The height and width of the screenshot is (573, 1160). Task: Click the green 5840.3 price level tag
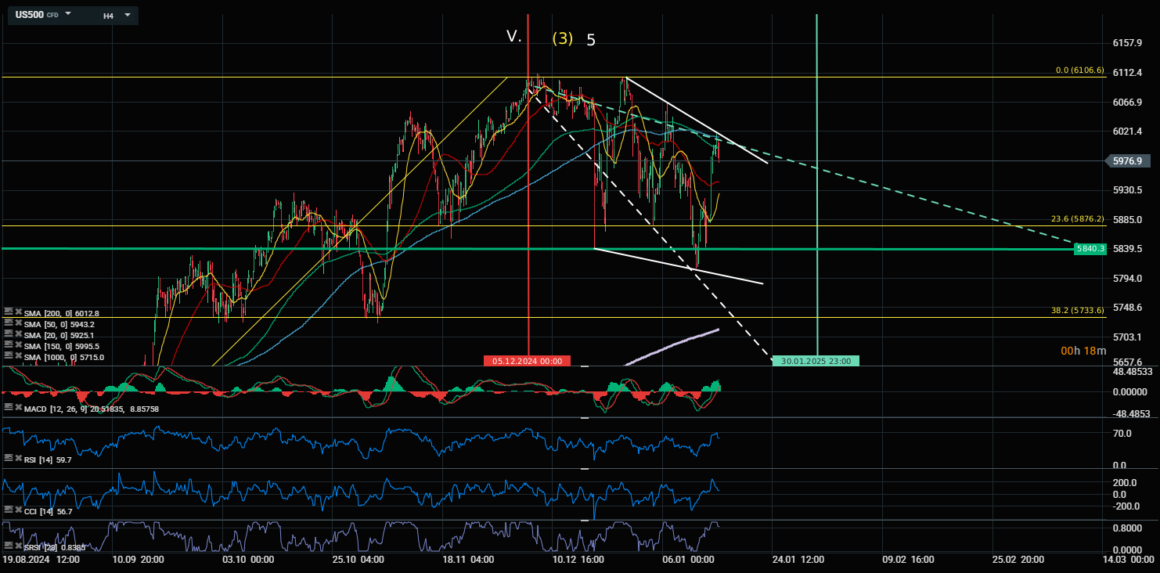(1090, 249)
